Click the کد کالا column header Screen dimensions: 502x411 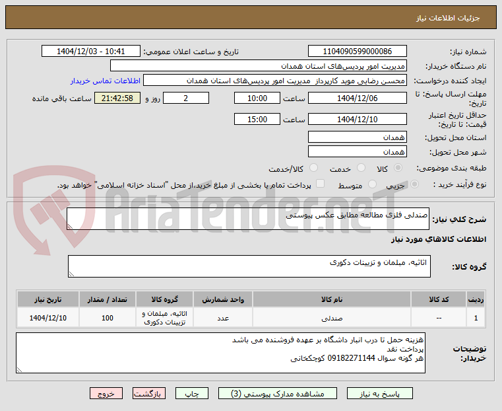coord(439,299)
